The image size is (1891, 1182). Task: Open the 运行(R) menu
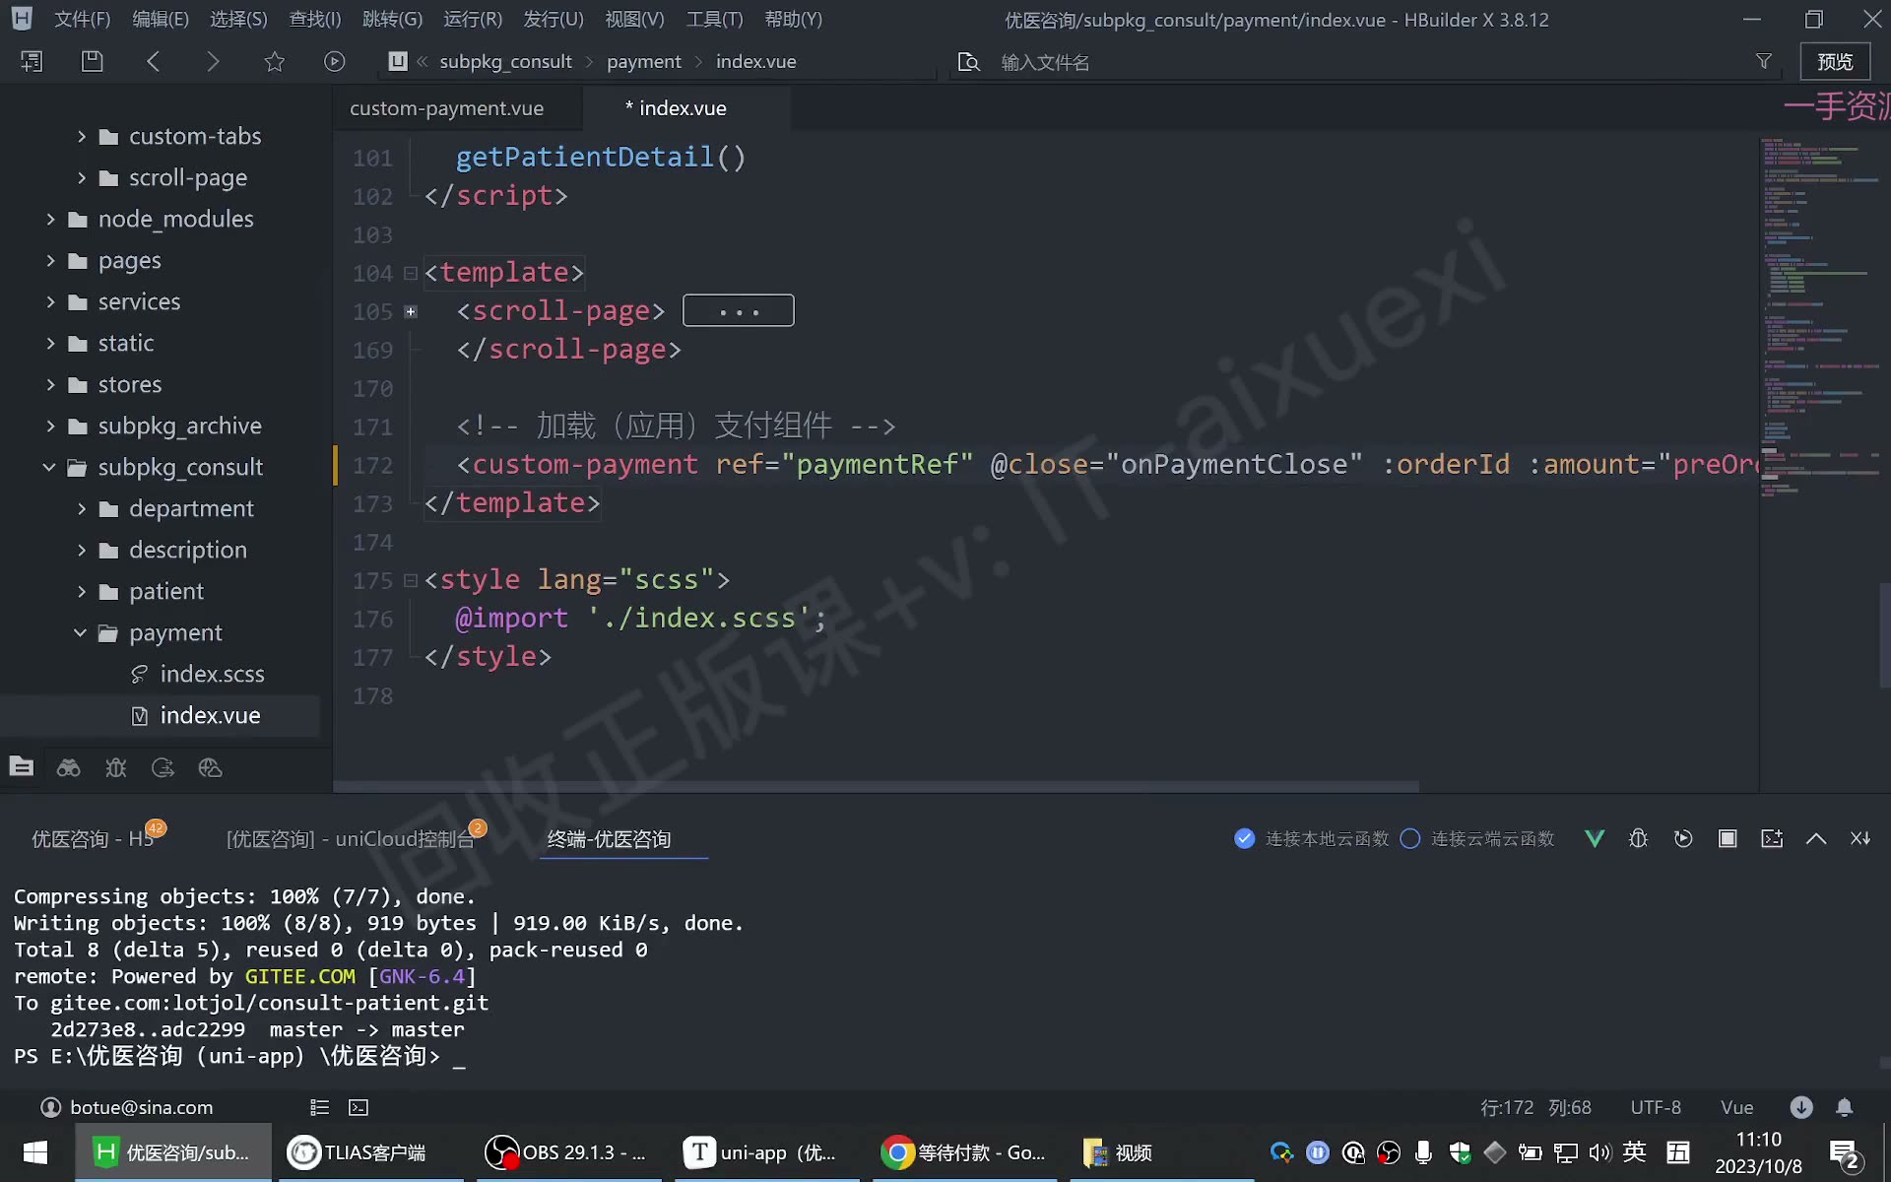pyautogui.click(x=472, y=19)
